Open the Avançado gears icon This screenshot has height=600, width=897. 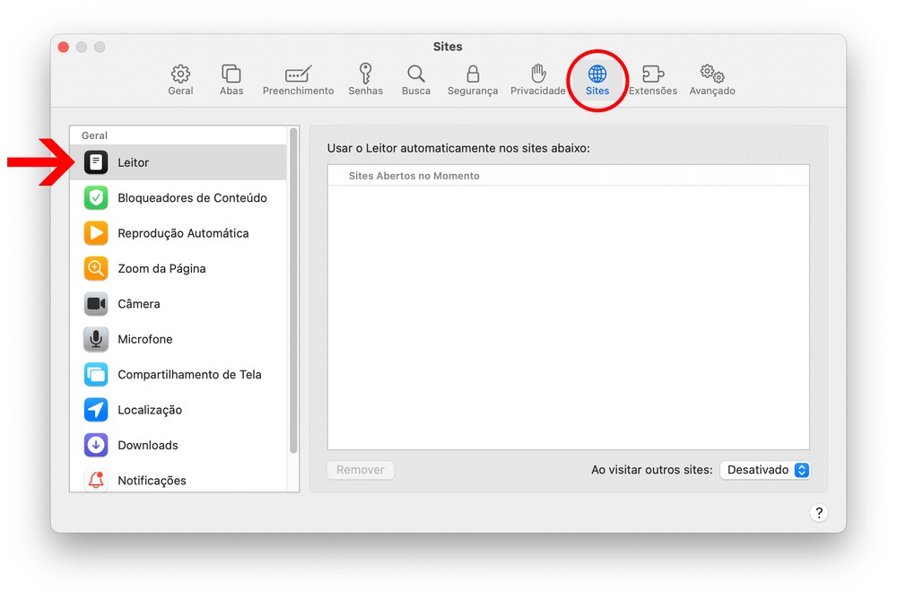click(x=712, y=79)
